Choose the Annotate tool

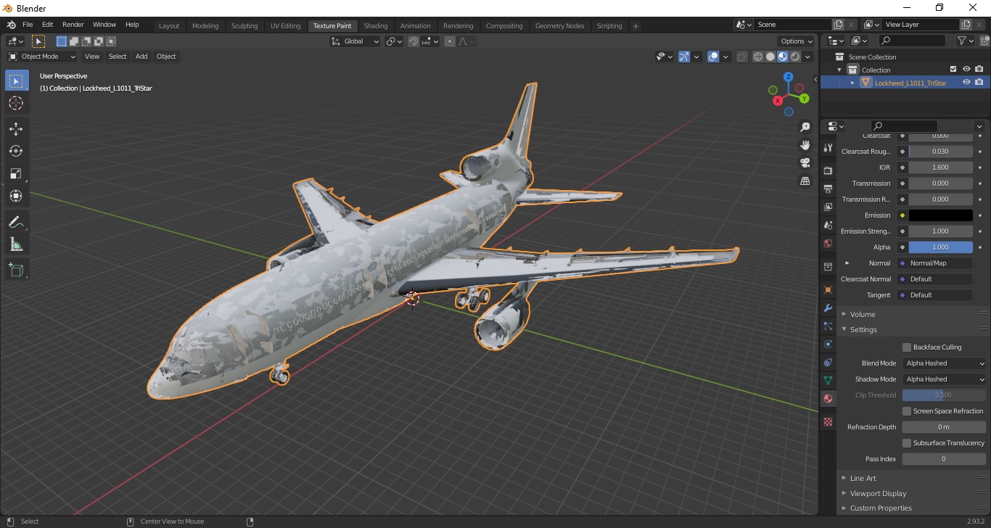(16, 222)
